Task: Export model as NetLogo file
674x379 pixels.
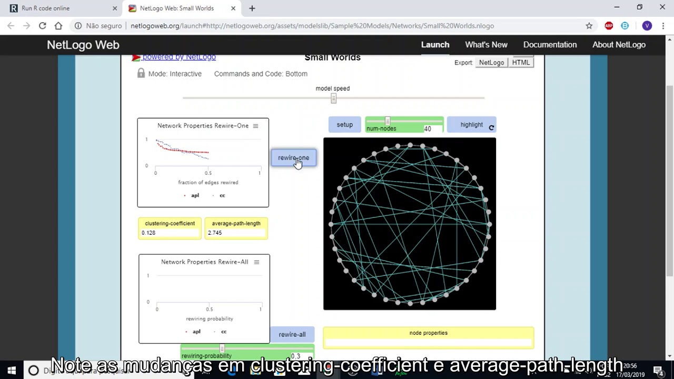Action: [491, 62]
